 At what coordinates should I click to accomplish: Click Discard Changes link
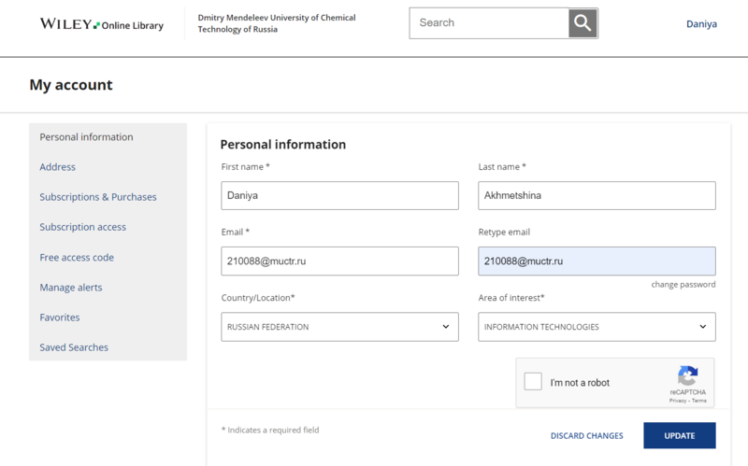point(586,436)
